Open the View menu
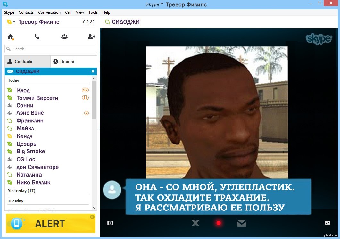 [80, 12]
